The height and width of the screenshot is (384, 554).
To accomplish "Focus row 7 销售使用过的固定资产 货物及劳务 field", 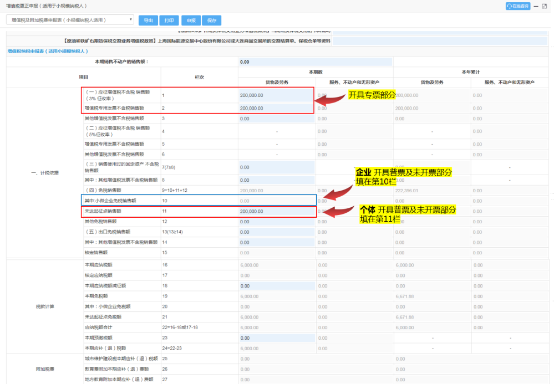I will (276, 167).
